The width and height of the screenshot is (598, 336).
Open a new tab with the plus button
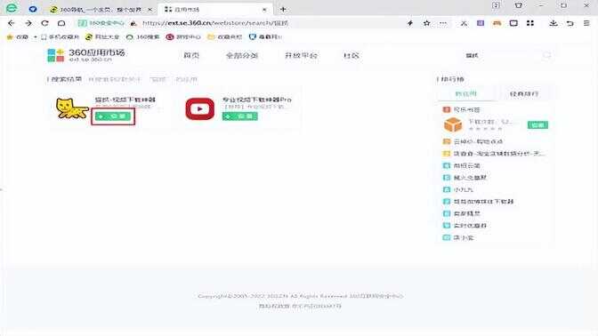tap(283, 9)
